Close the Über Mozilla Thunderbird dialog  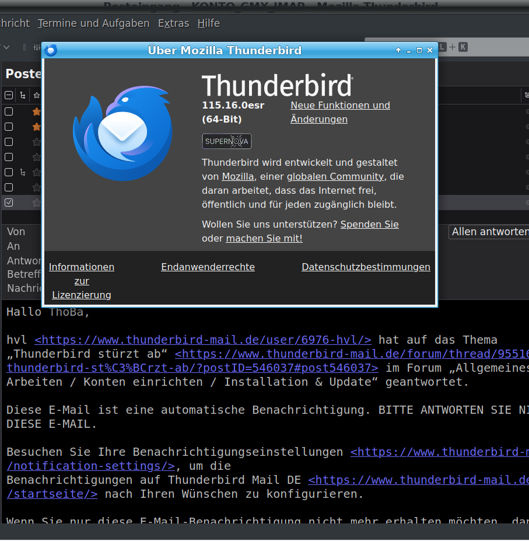pyautogui.click(x=430, y=50)
